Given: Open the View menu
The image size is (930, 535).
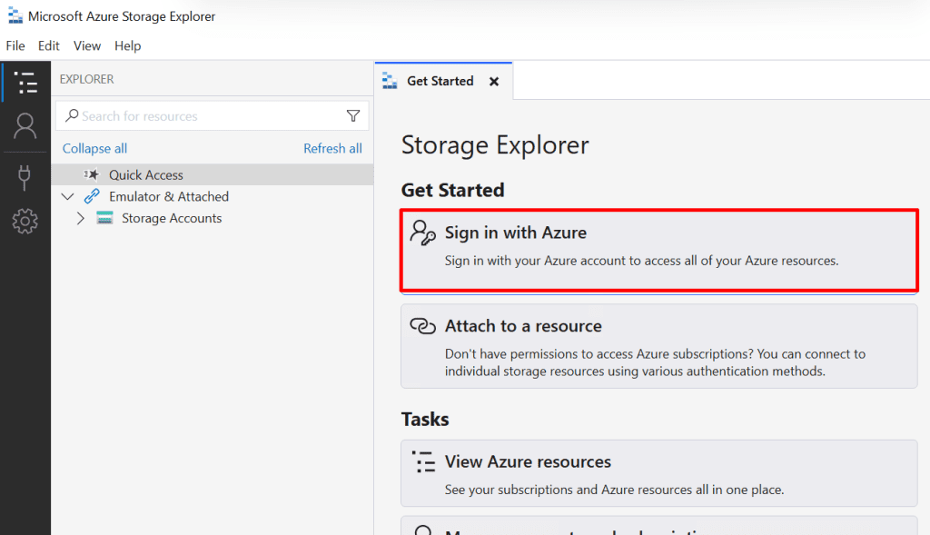Looking at the screenshot, I should coord(87,45).
